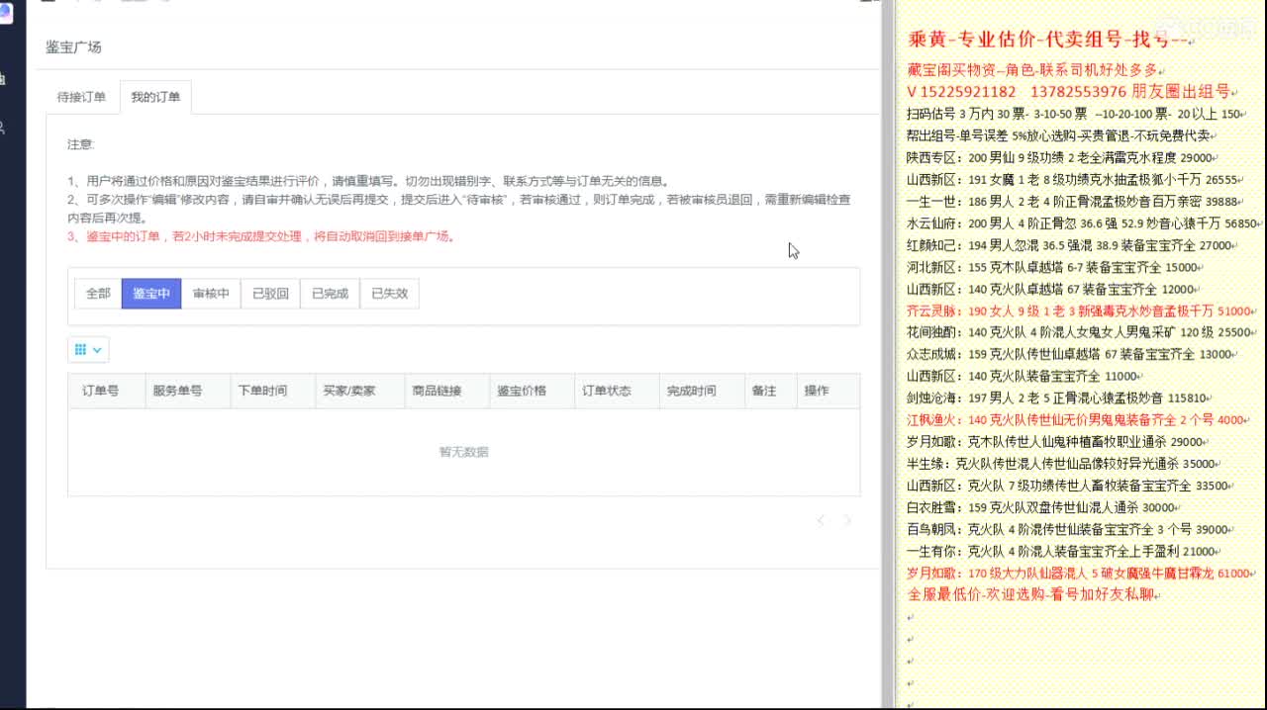The height and width of the screenshot is (710, 1267).
Task: Click the 暂无数据 empty table message
Action: pos(463,452)
